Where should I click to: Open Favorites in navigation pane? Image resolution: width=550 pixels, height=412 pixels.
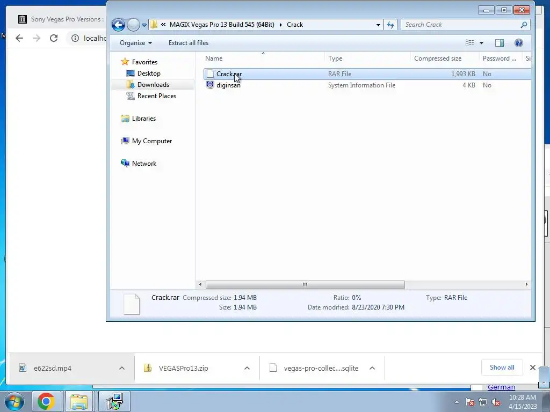coord(144,62)
